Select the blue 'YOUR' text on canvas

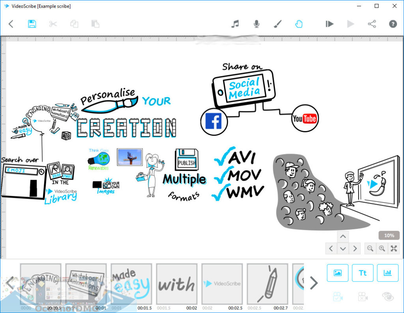[x=156, y=101]
